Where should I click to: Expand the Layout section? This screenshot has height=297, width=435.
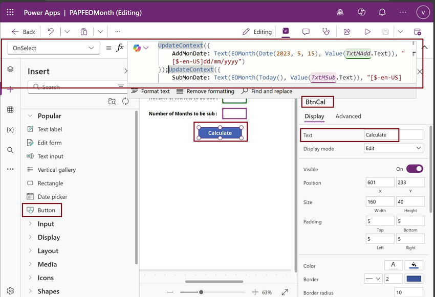point(30,250)
